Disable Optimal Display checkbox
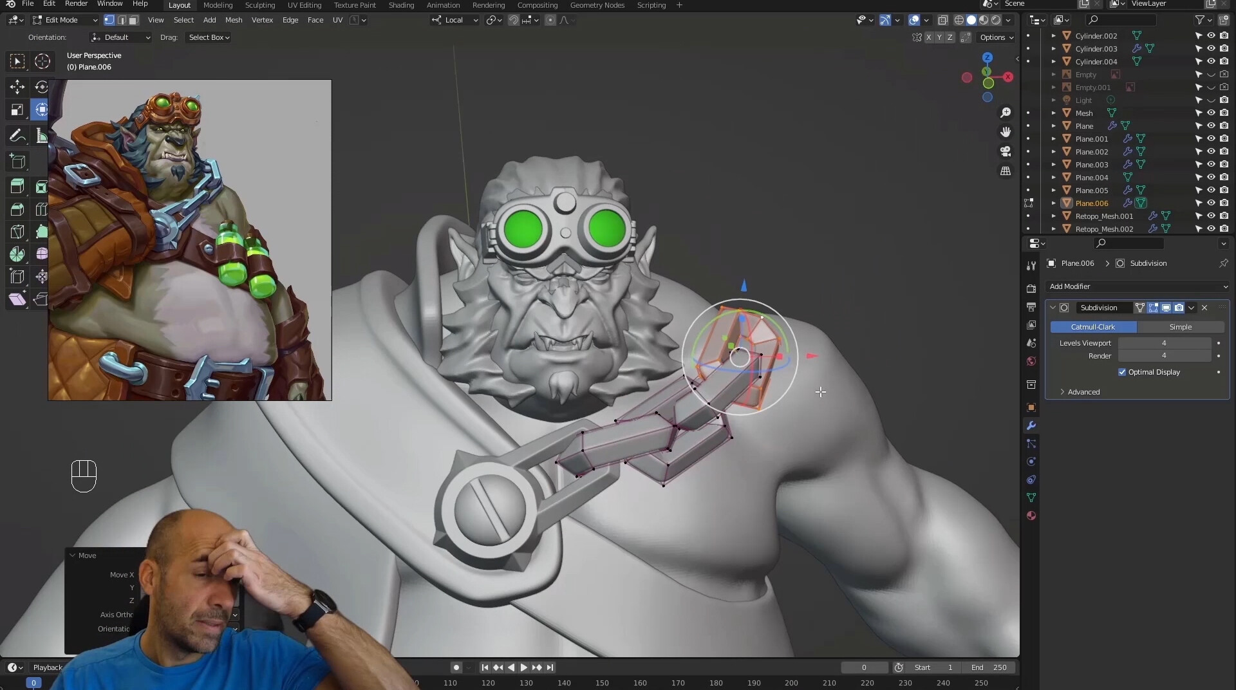This screenshot has height=690, width=1236. click(x=1122, y=372)
